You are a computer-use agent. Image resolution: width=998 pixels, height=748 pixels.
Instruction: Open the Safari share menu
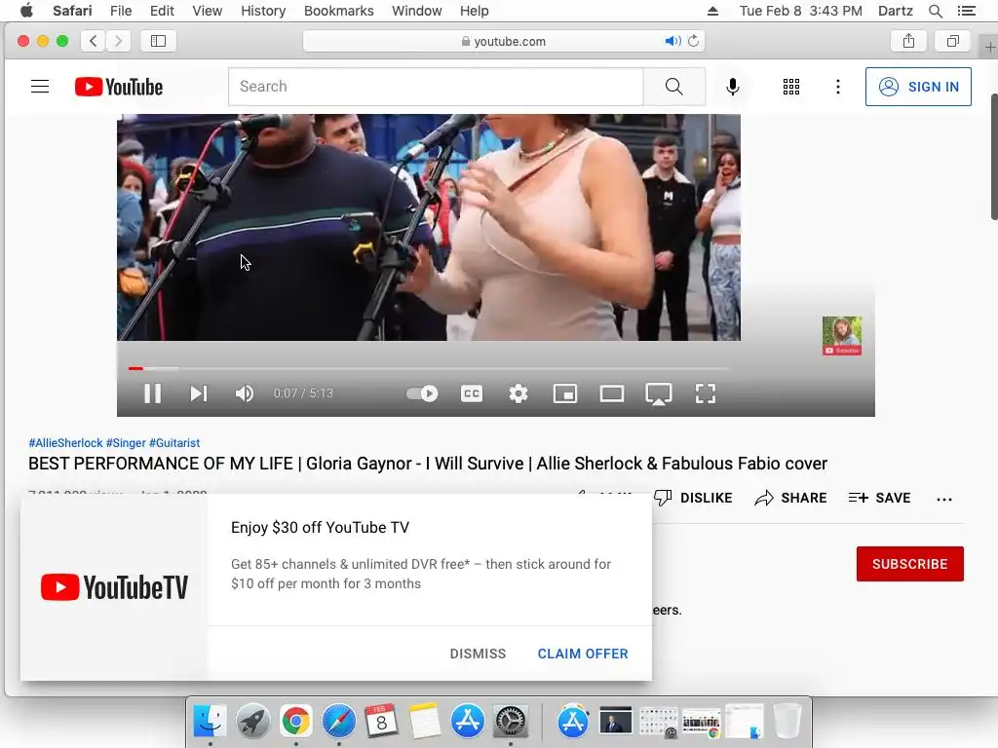coord(908,41)
